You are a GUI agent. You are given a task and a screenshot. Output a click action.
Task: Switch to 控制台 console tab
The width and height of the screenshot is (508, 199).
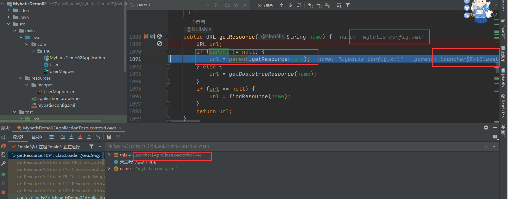(x=37, y=137)
